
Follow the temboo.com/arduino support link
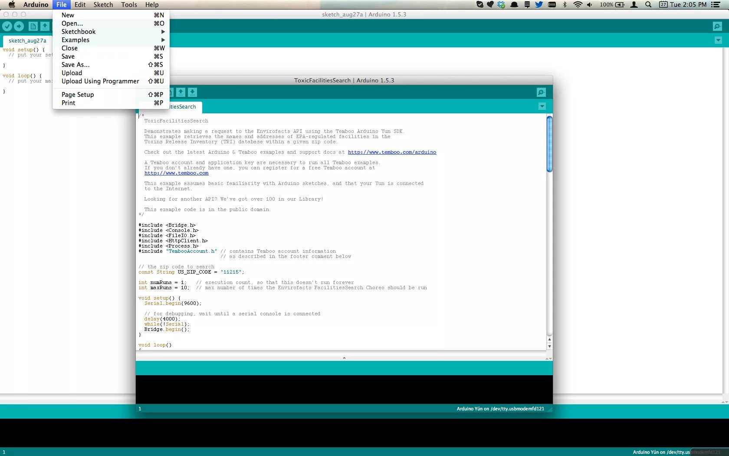point(391,152)
